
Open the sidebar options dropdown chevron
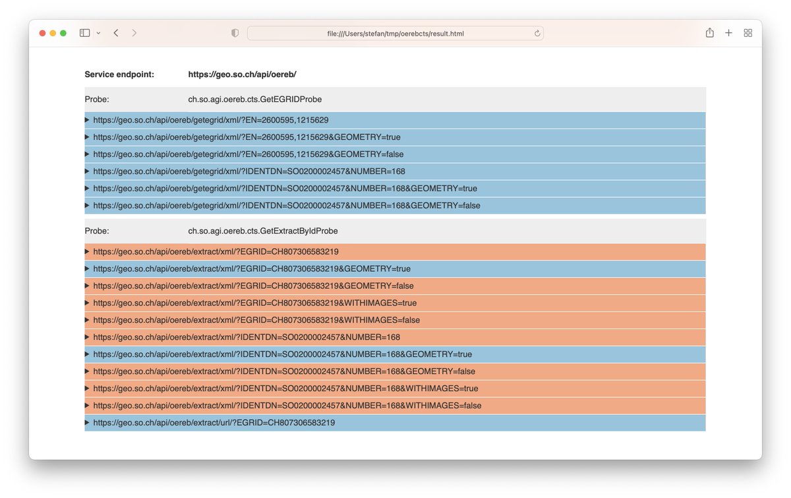pyautogui.click(x=98, y=33)
